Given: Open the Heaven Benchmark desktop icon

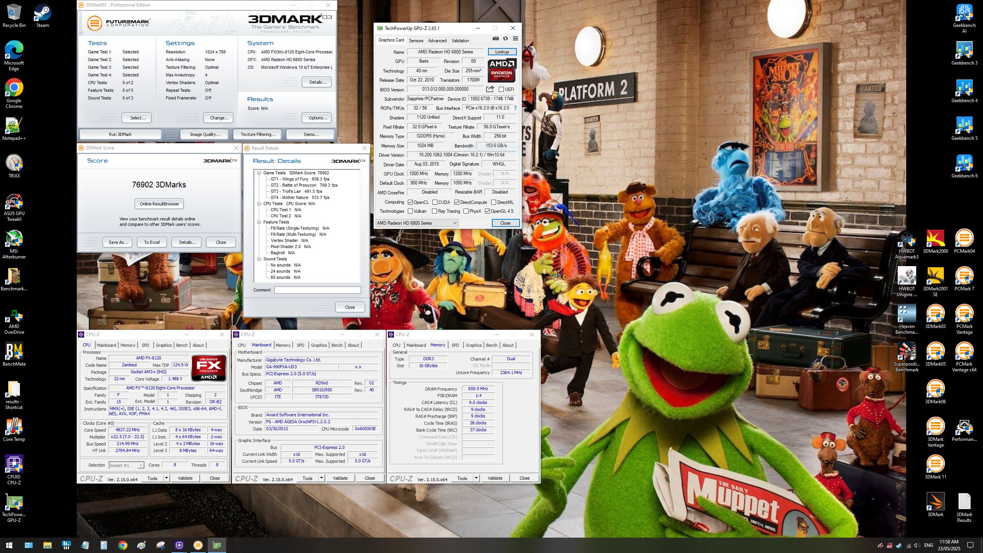Looking at the screenshot, I should point(907,320).
